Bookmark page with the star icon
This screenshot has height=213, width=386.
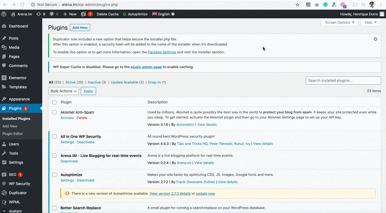pos(297,5)
